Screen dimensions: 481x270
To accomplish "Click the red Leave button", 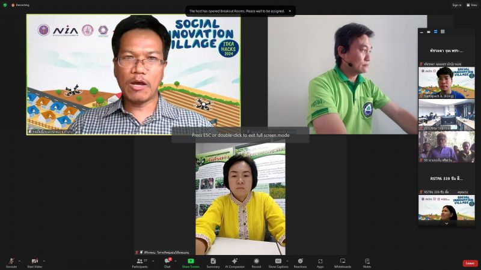I will (x=470, y=263).
